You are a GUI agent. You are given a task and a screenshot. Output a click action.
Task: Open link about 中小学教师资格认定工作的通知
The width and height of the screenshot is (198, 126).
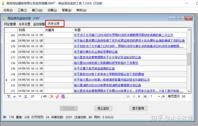[x=109, y=74]
